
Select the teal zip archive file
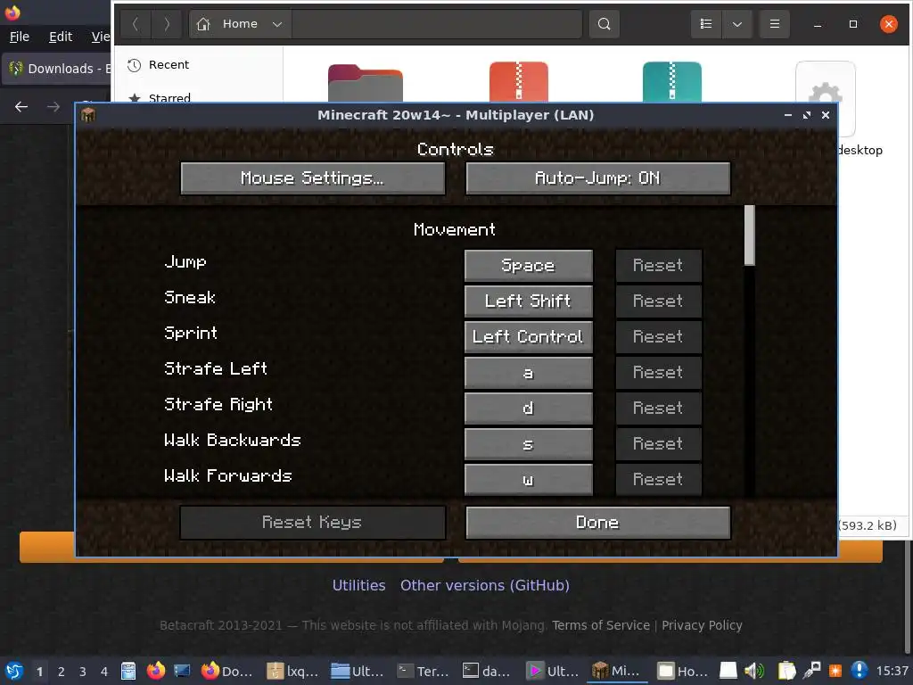(672, 81)
